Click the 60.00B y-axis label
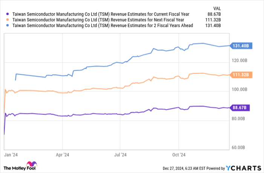 239,147
